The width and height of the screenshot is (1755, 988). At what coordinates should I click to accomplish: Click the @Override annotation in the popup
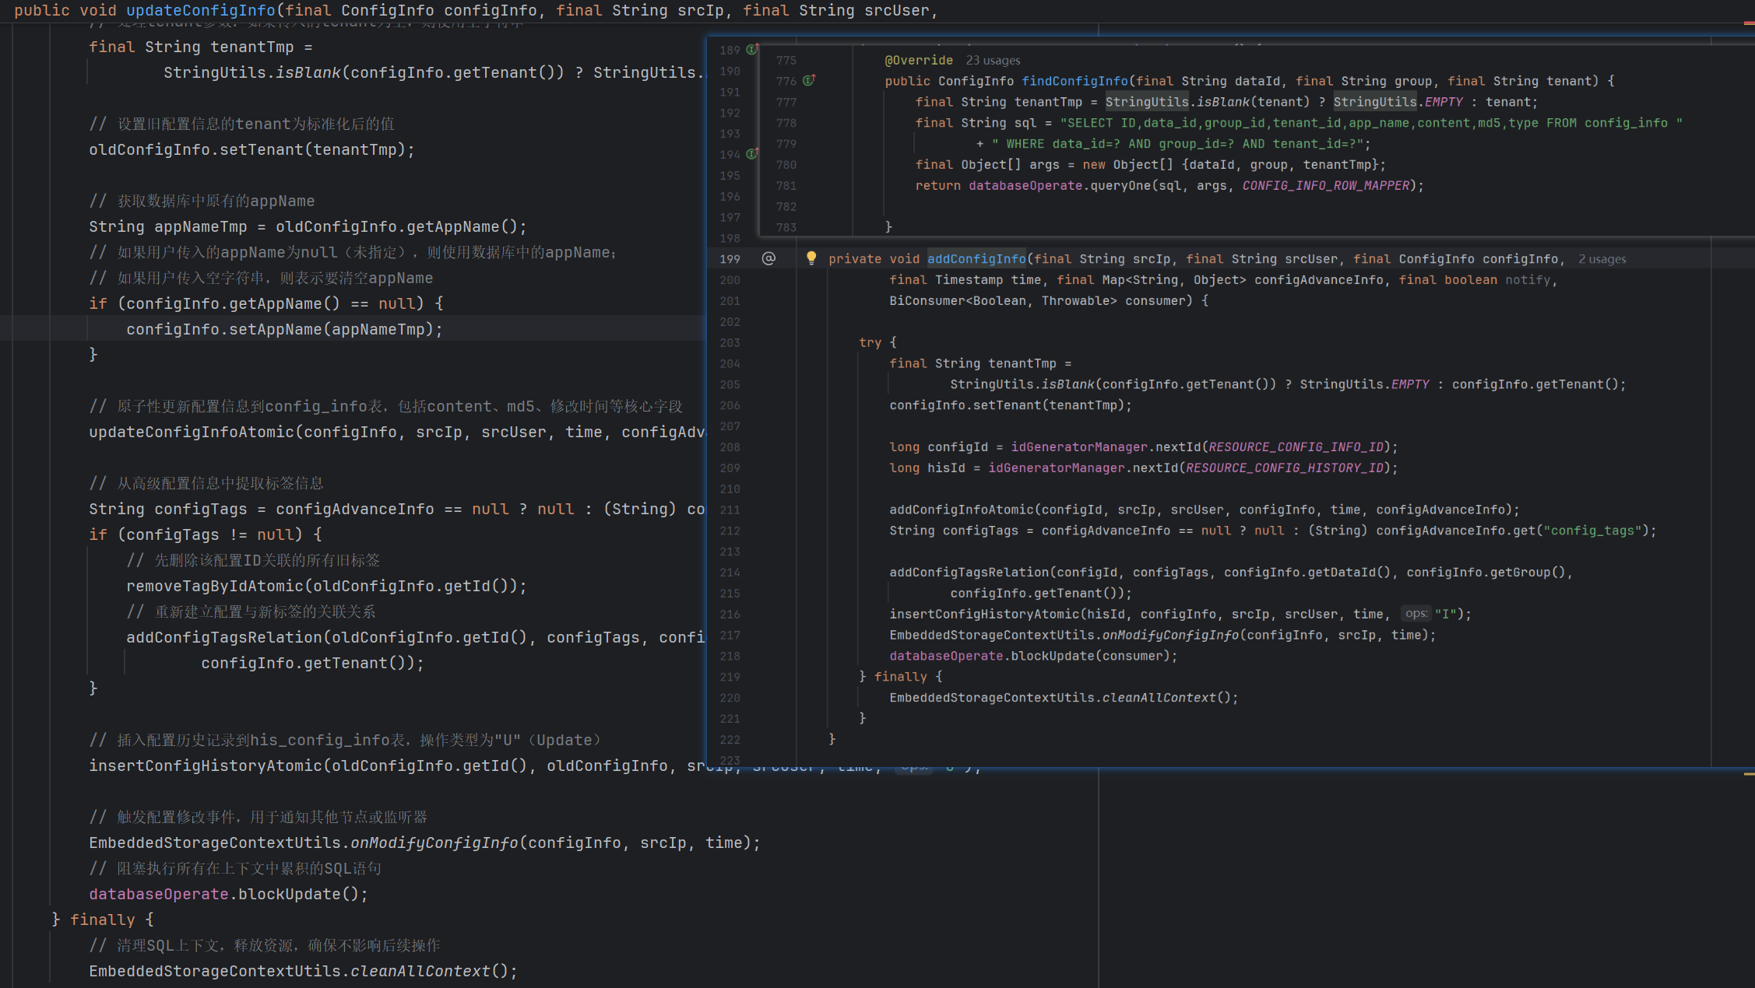click(x=918, y=61)
